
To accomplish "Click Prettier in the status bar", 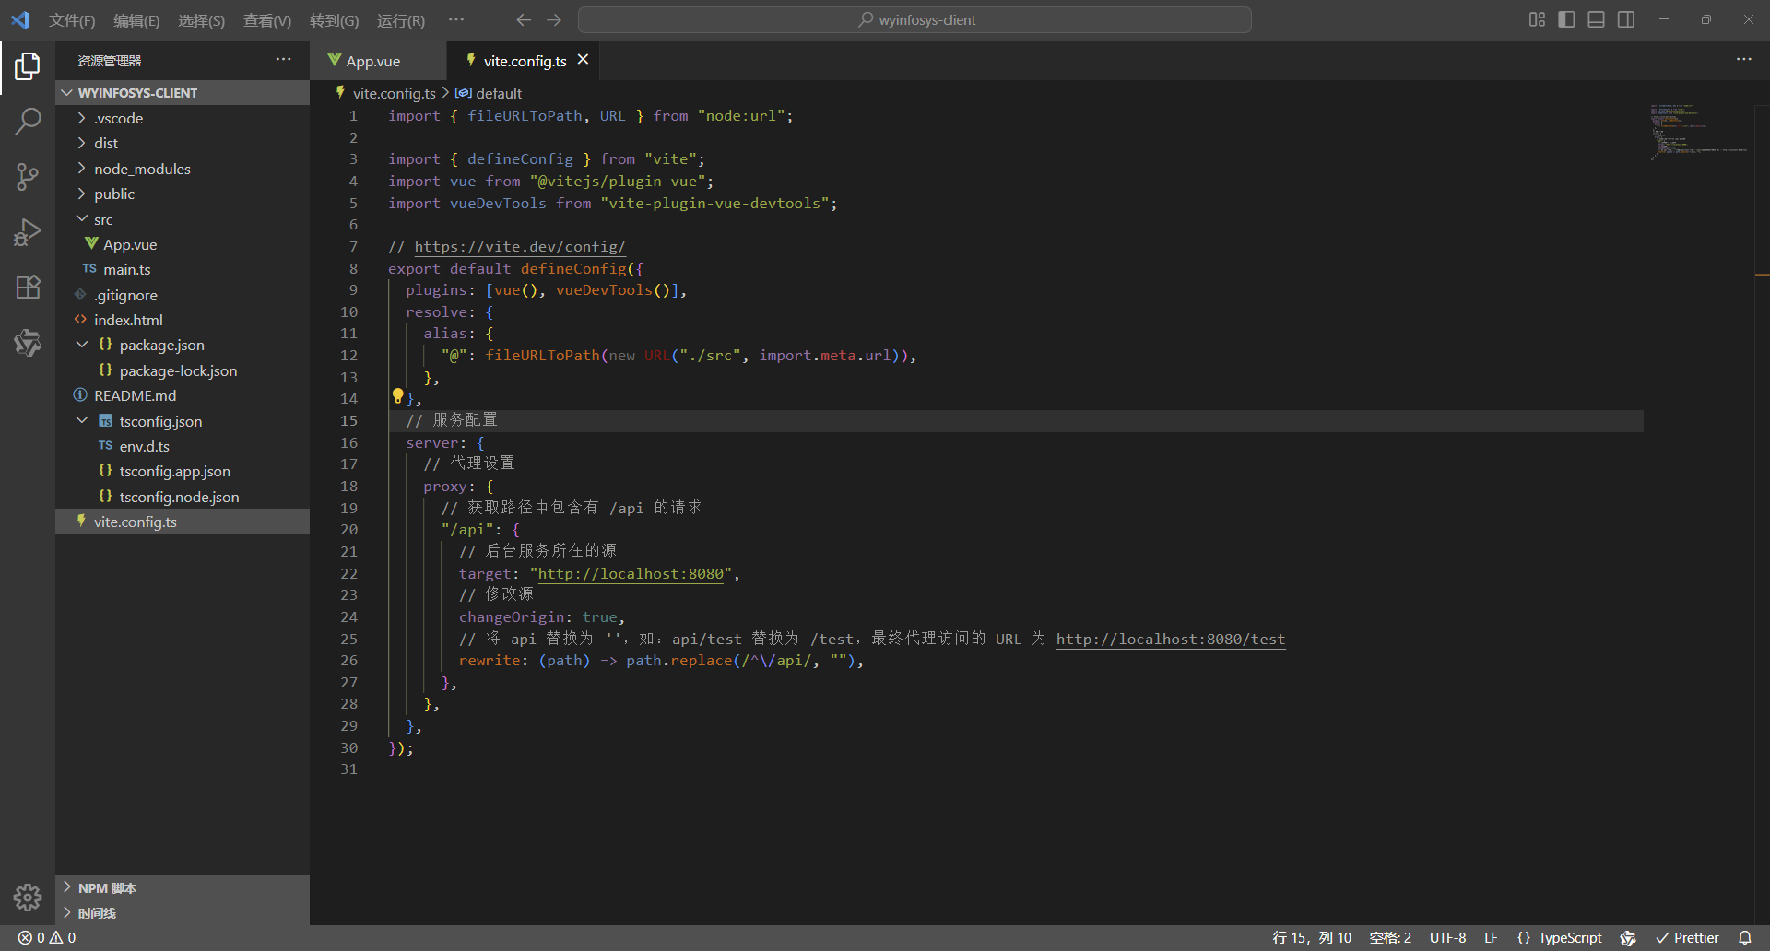I will tap(1690, 937).
